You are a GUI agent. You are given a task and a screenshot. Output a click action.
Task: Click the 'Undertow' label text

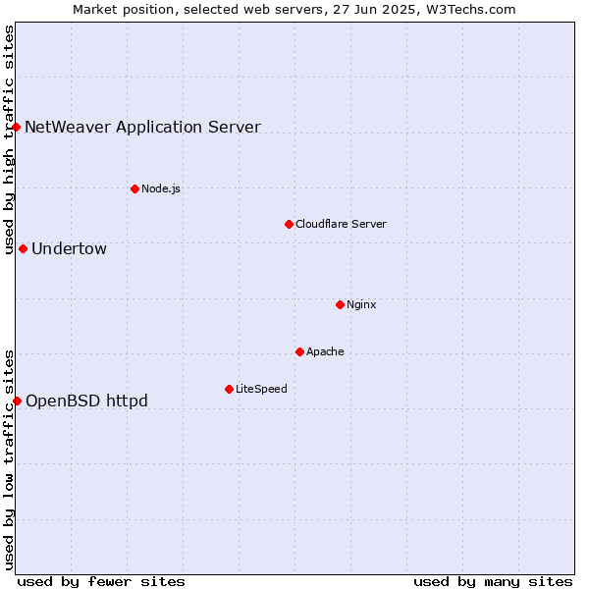69,249
